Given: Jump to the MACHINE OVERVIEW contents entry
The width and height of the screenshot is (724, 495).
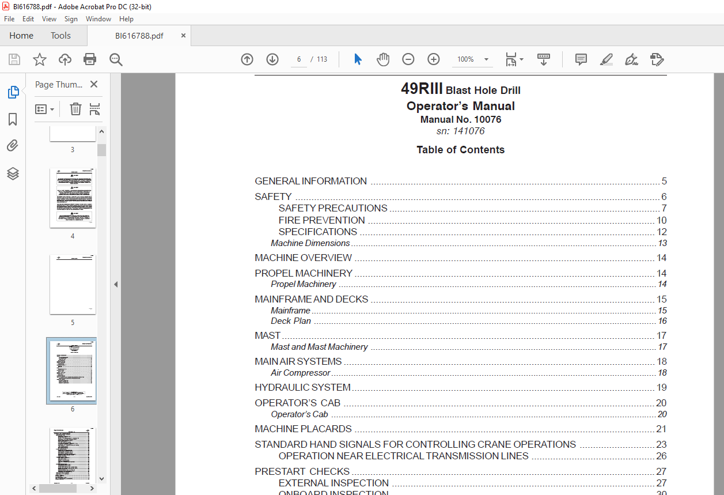Looking at the screenshot, I should tap(461, 258).
